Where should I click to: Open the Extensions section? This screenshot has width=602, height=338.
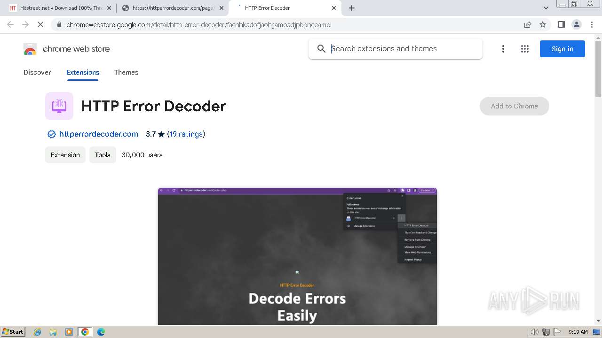tap(83, 72)
